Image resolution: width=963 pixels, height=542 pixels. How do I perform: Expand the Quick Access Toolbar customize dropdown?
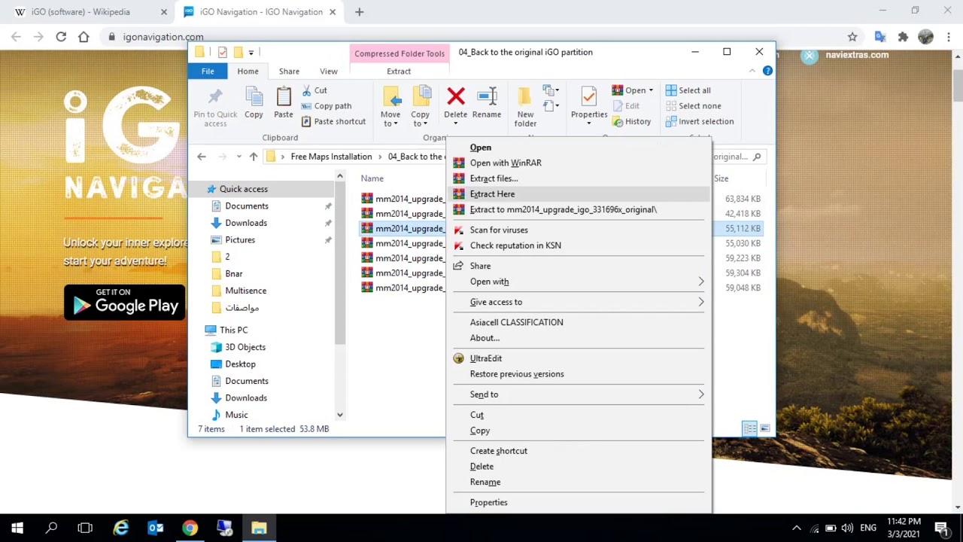click(x=251, y=52)
